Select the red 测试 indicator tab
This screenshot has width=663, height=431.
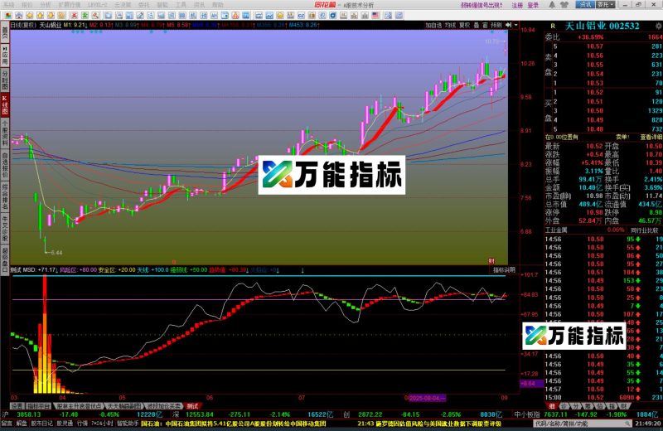(192, 406)
